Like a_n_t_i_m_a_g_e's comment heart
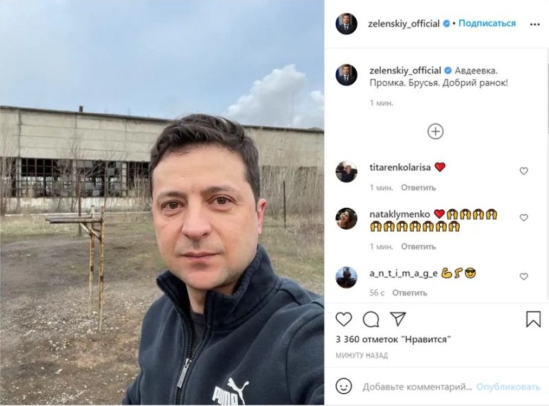 tap(524, 276)
